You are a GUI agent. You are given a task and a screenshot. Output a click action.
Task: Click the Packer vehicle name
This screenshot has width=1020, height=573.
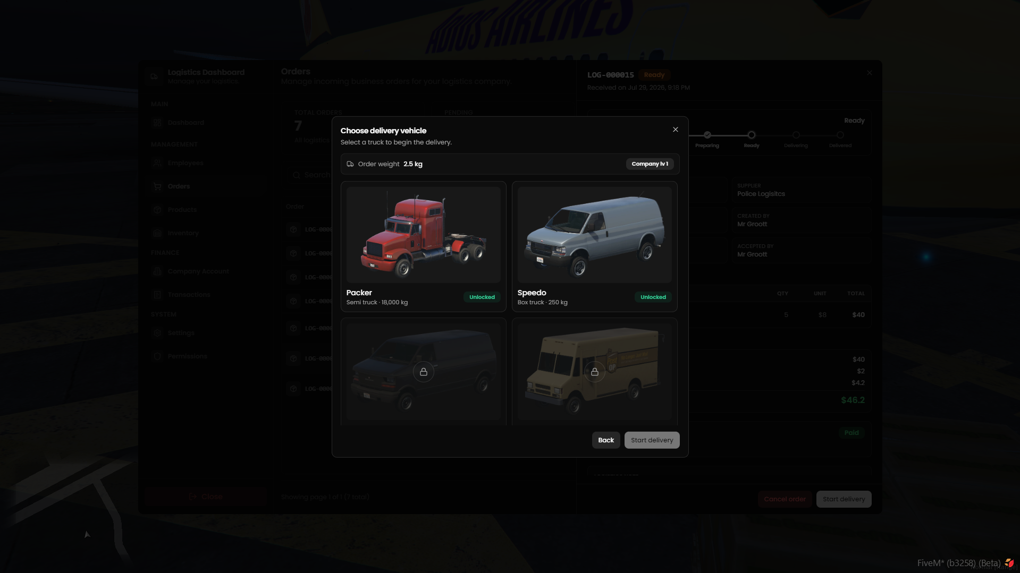pos(359,293)
